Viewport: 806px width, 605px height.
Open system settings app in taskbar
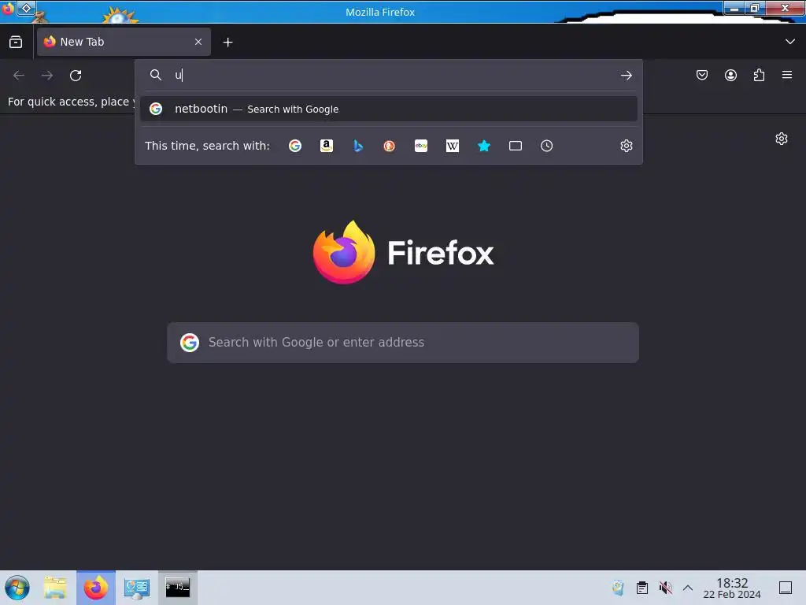click(137, 588)
